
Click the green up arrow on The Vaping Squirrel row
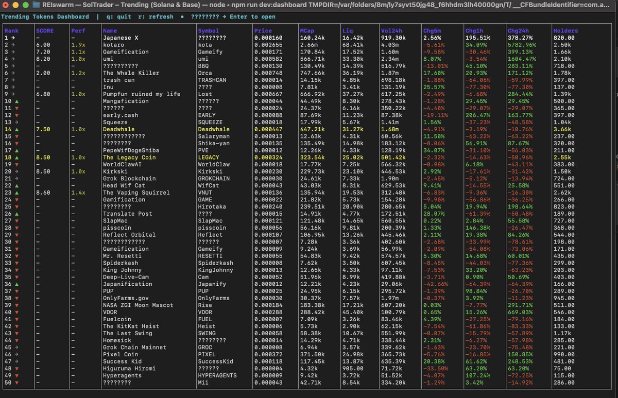click(x=17, y=193)
